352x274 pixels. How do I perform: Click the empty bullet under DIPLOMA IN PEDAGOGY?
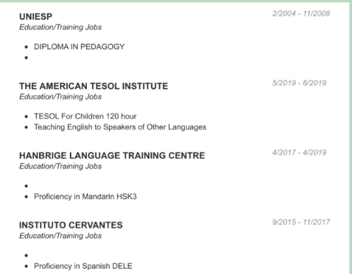click(x=26, y=58)
